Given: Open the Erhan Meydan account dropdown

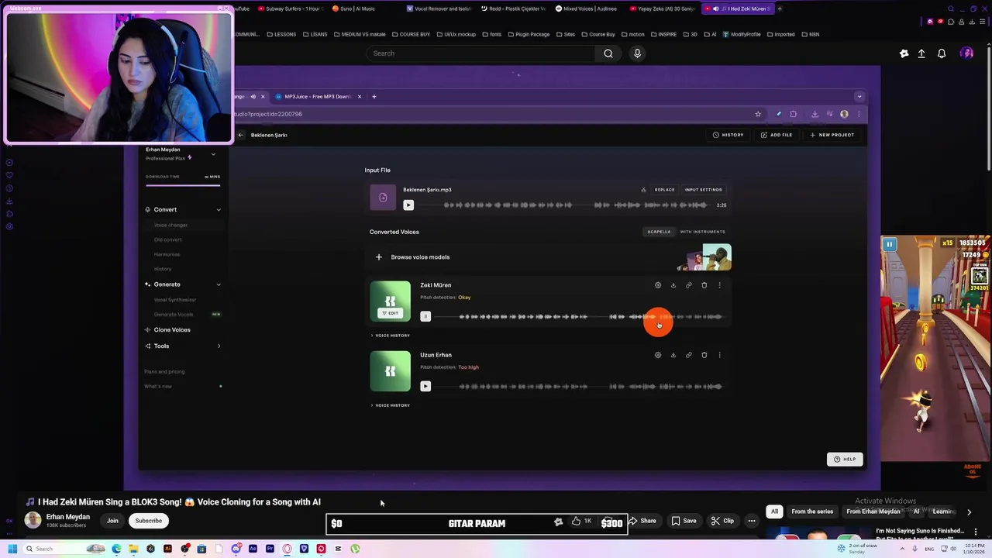Looking at the screenshot, I should [213, 154].
